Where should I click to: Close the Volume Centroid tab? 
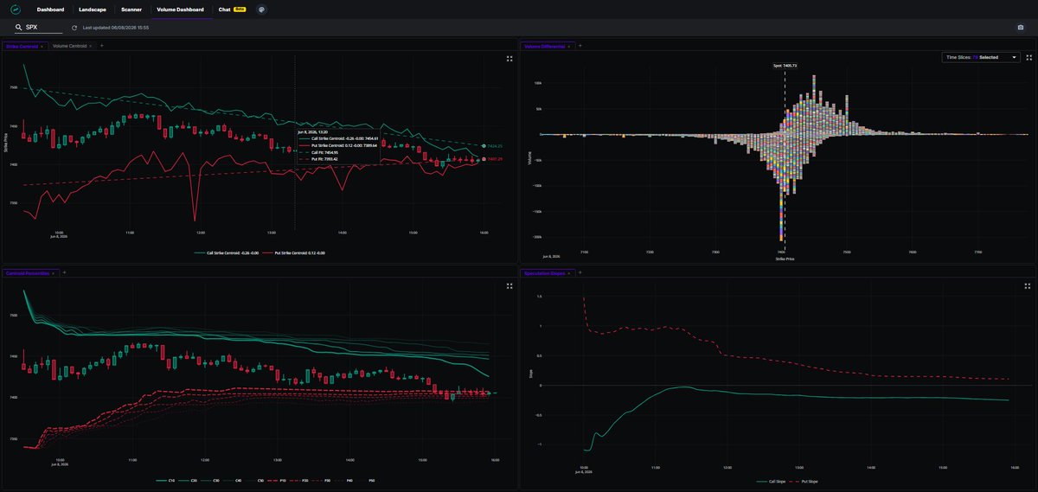pos(90,45)
